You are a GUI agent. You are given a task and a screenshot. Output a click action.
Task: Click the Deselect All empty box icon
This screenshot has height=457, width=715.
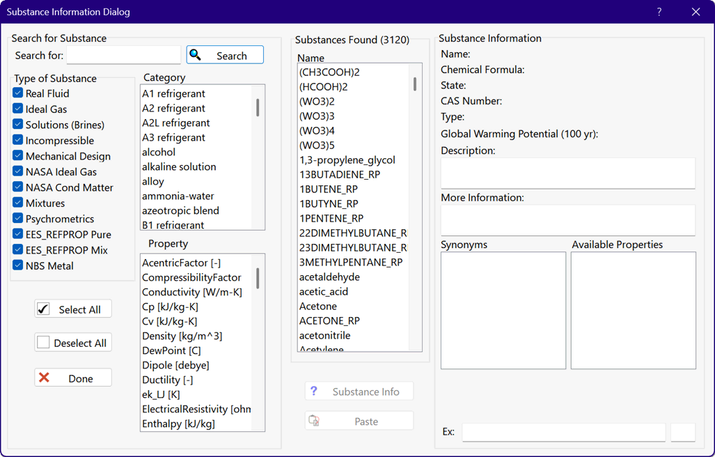[44, 343]
